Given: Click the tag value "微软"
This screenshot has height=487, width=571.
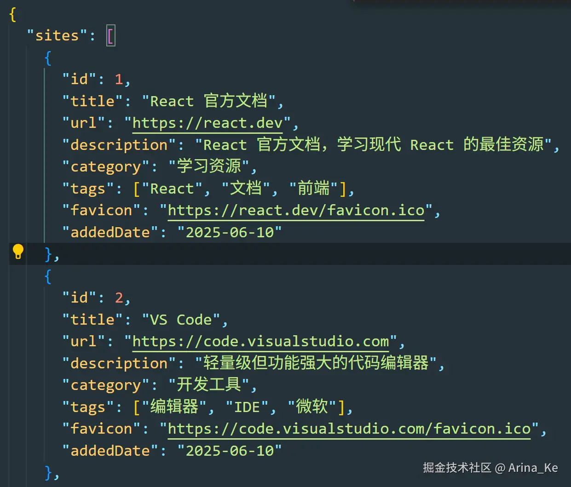Looking at the screenshot, I should tap(312, 407).
